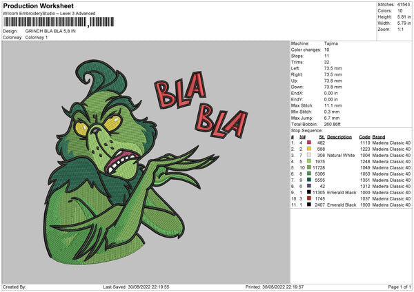Click the Up label in machine details
The width and height of the screenshot is (414, 292).
pyautogui.click(x=295, y=81)
